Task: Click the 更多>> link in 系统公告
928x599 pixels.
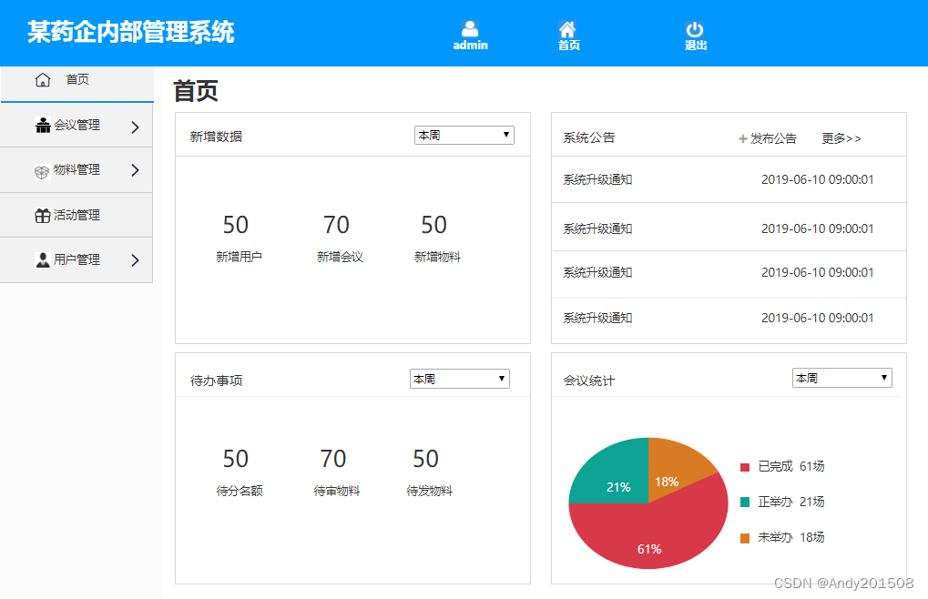Action: [x=841, y=138]
